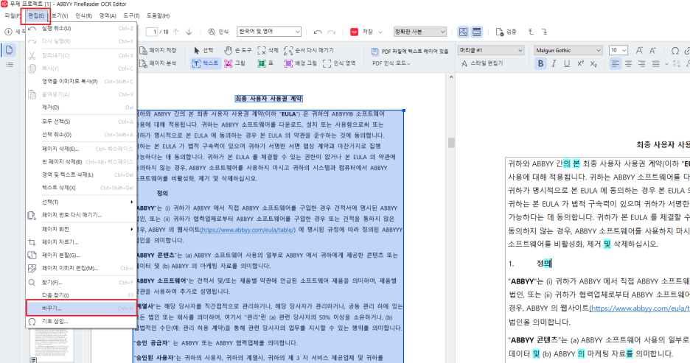Open the 머리글 #1 style dropdown
This screenshot has width=690, height=363.
coord(491,50)
